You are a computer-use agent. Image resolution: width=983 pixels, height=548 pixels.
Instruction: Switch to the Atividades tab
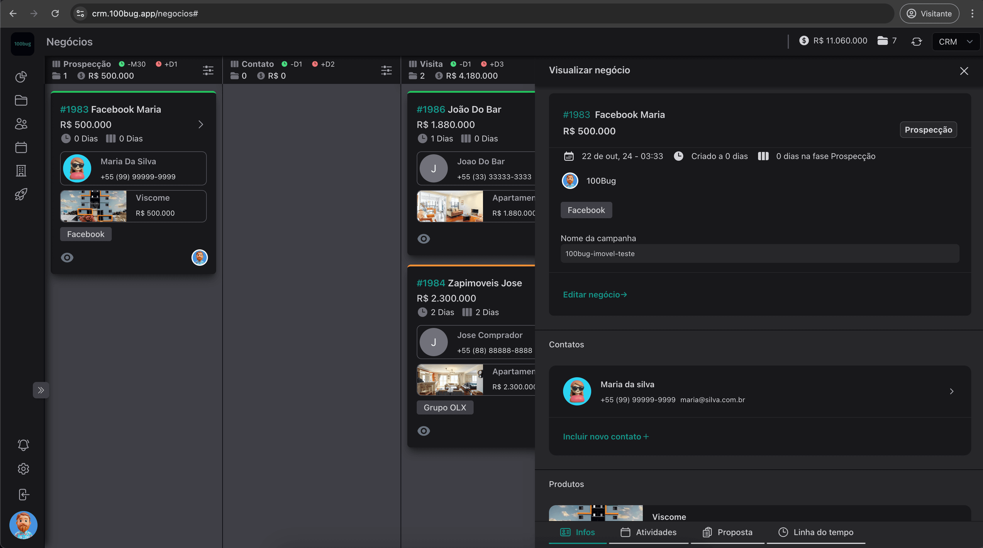click(648, 532)
